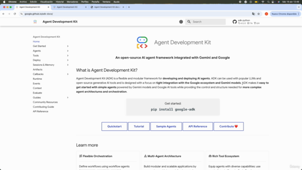Image resolution: width=302 pixels, height=170 pixels.
Task: Open the Edición menu
Action: point(34,2)
